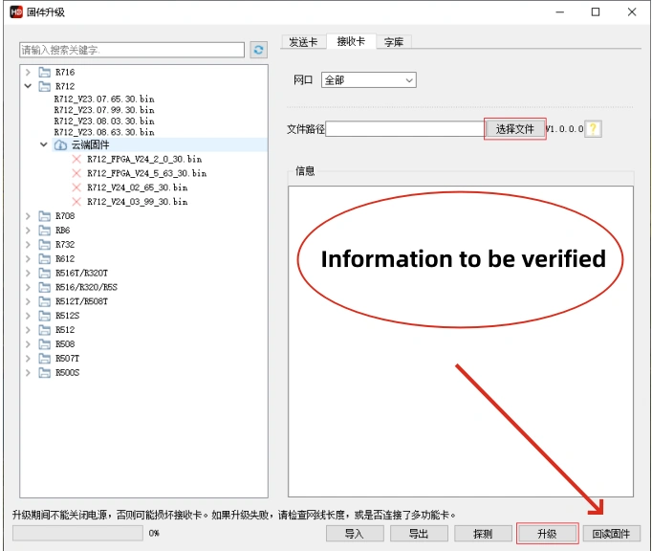Click the refresh firmware list icon
The width and height of the screenshot is (652, 551).
click(x=258, y=50)
